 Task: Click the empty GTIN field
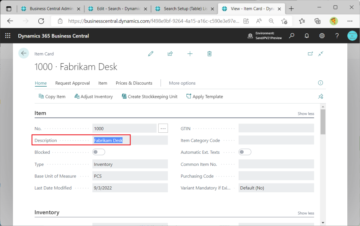276,128
